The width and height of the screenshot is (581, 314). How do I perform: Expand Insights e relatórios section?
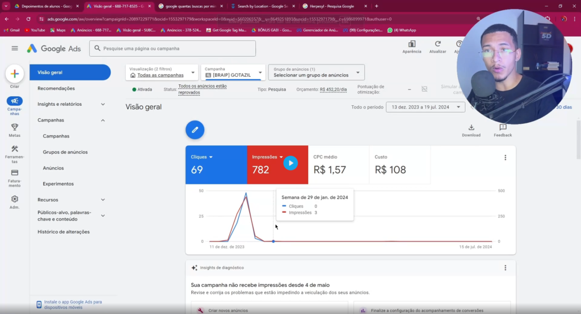pos(103,104)
